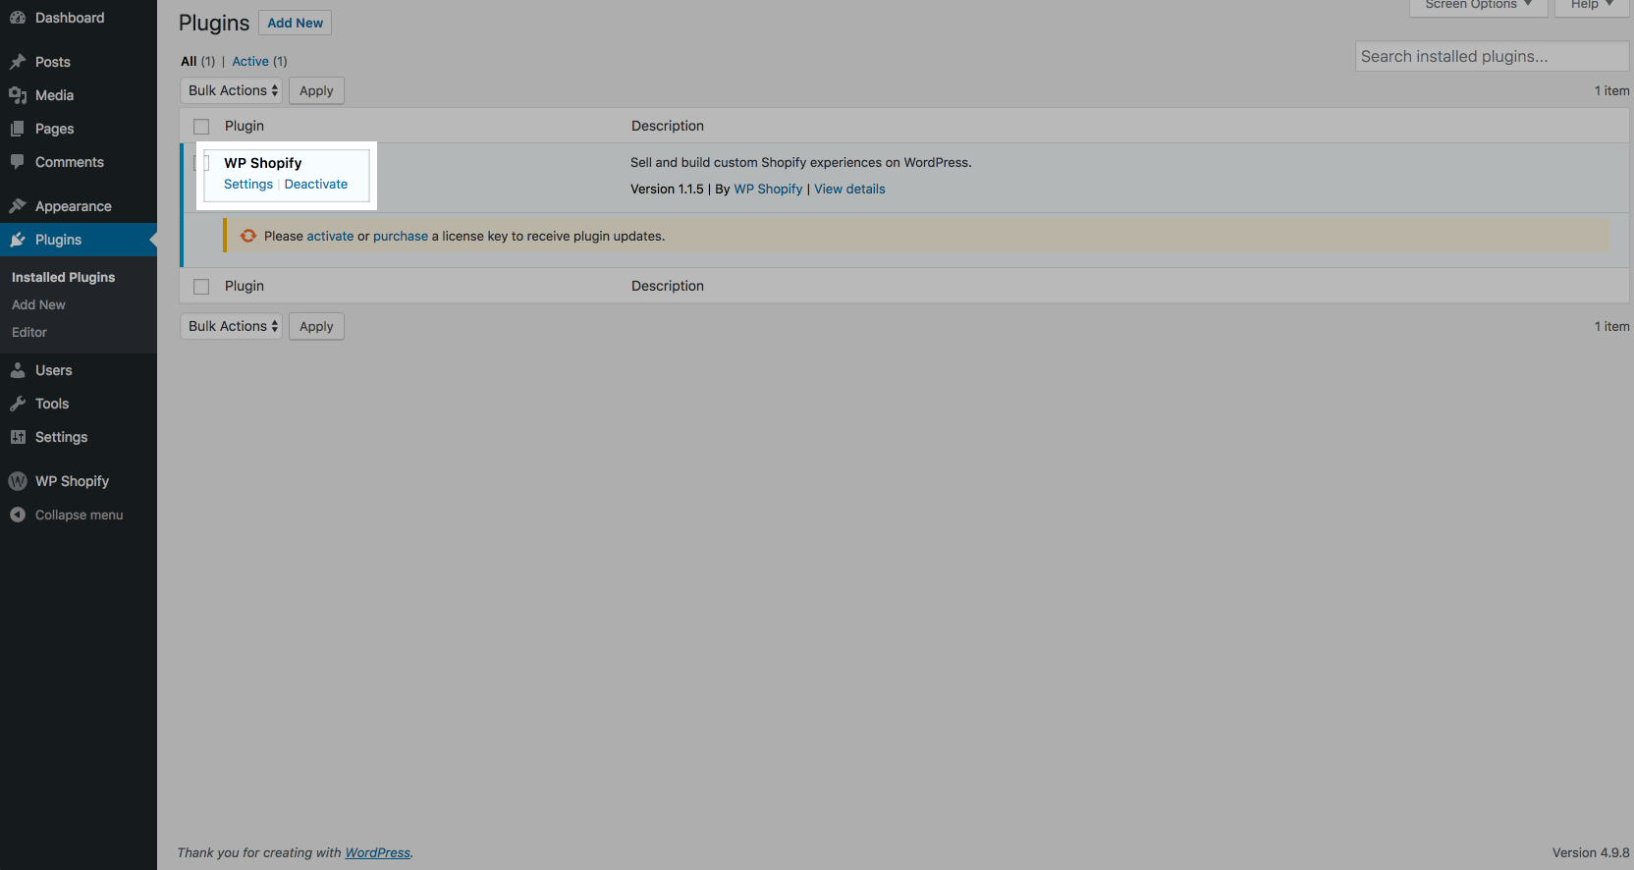The height and width of the screenshot is (870, 1634).
Task: Click the top Apply button
Action: coord(316,90)
